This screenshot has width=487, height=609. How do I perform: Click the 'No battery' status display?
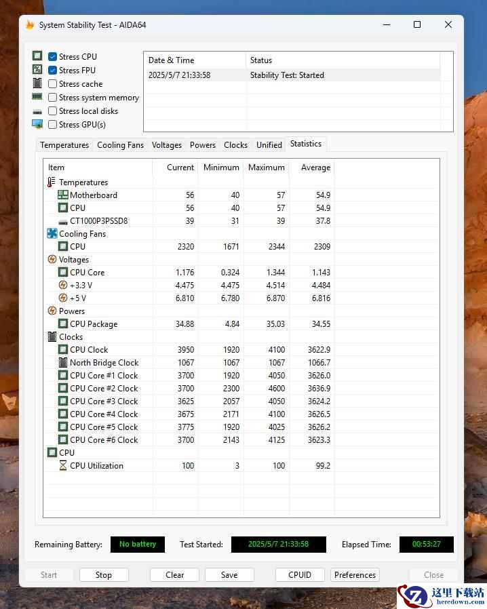138,544
